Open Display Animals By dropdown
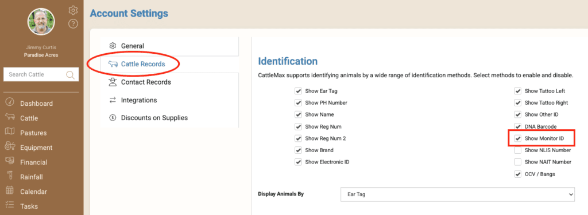The height and width of the screenshot is (215, 588). [458, 194]
